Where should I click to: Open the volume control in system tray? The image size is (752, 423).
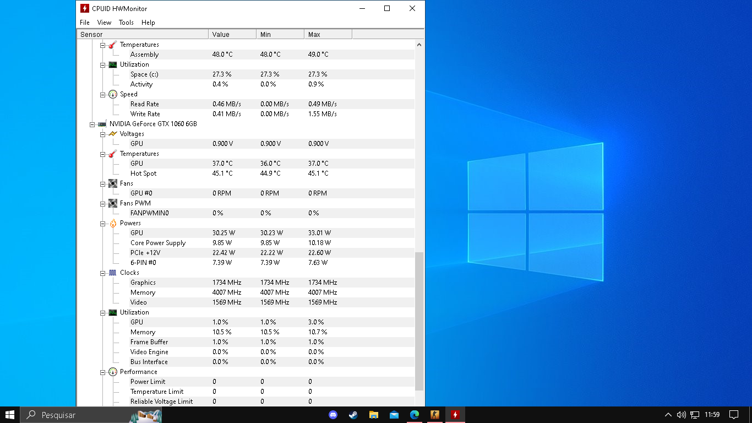(x=682, y=415)
